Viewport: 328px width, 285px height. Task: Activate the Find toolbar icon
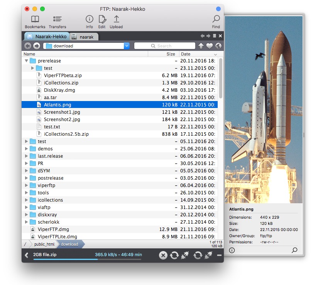(x=215, y=21)
